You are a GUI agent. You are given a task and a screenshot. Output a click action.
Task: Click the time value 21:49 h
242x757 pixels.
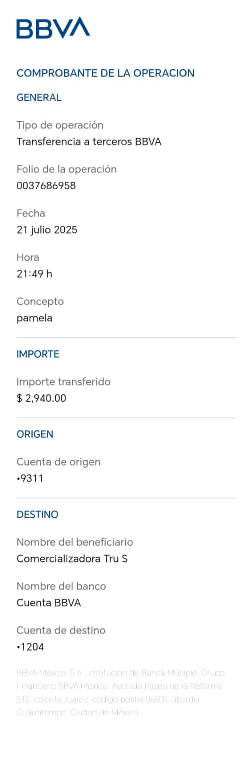point(35,273)
